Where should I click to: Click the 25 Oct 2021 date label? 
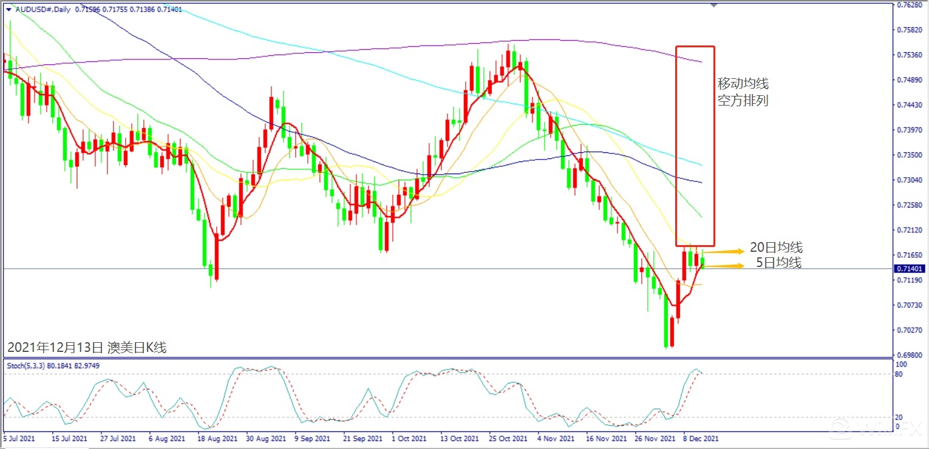tap(509, 437)
